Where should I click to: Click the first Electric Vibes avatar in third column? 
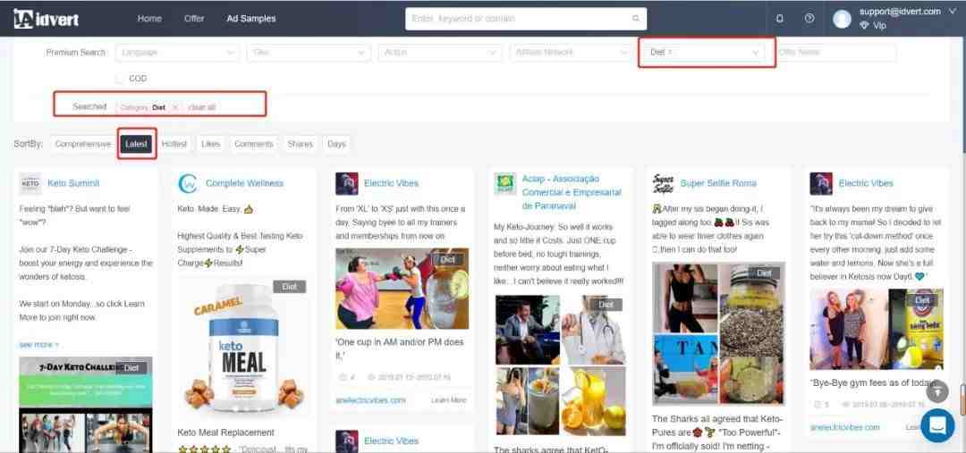[347, 183]
